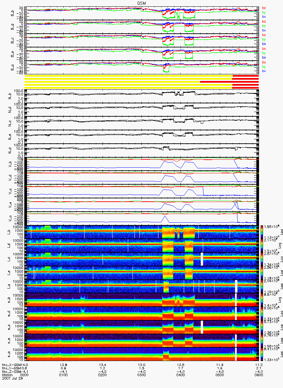The width and height of the screenshot is (283, 388).
Task: Click the 0500 time tick label
Action: (x=220, y=375)
